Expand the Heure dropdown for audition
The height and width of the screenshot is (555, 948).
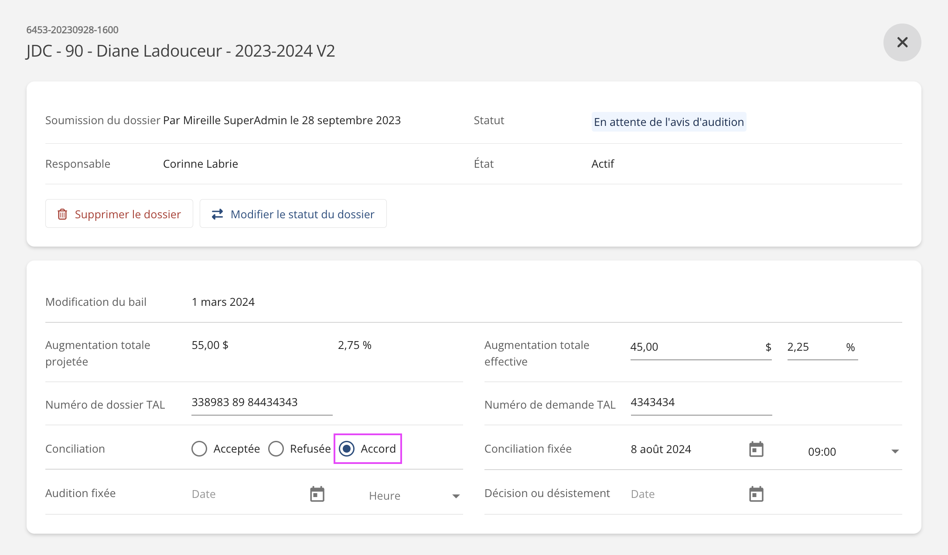click(x=456, y=496)
